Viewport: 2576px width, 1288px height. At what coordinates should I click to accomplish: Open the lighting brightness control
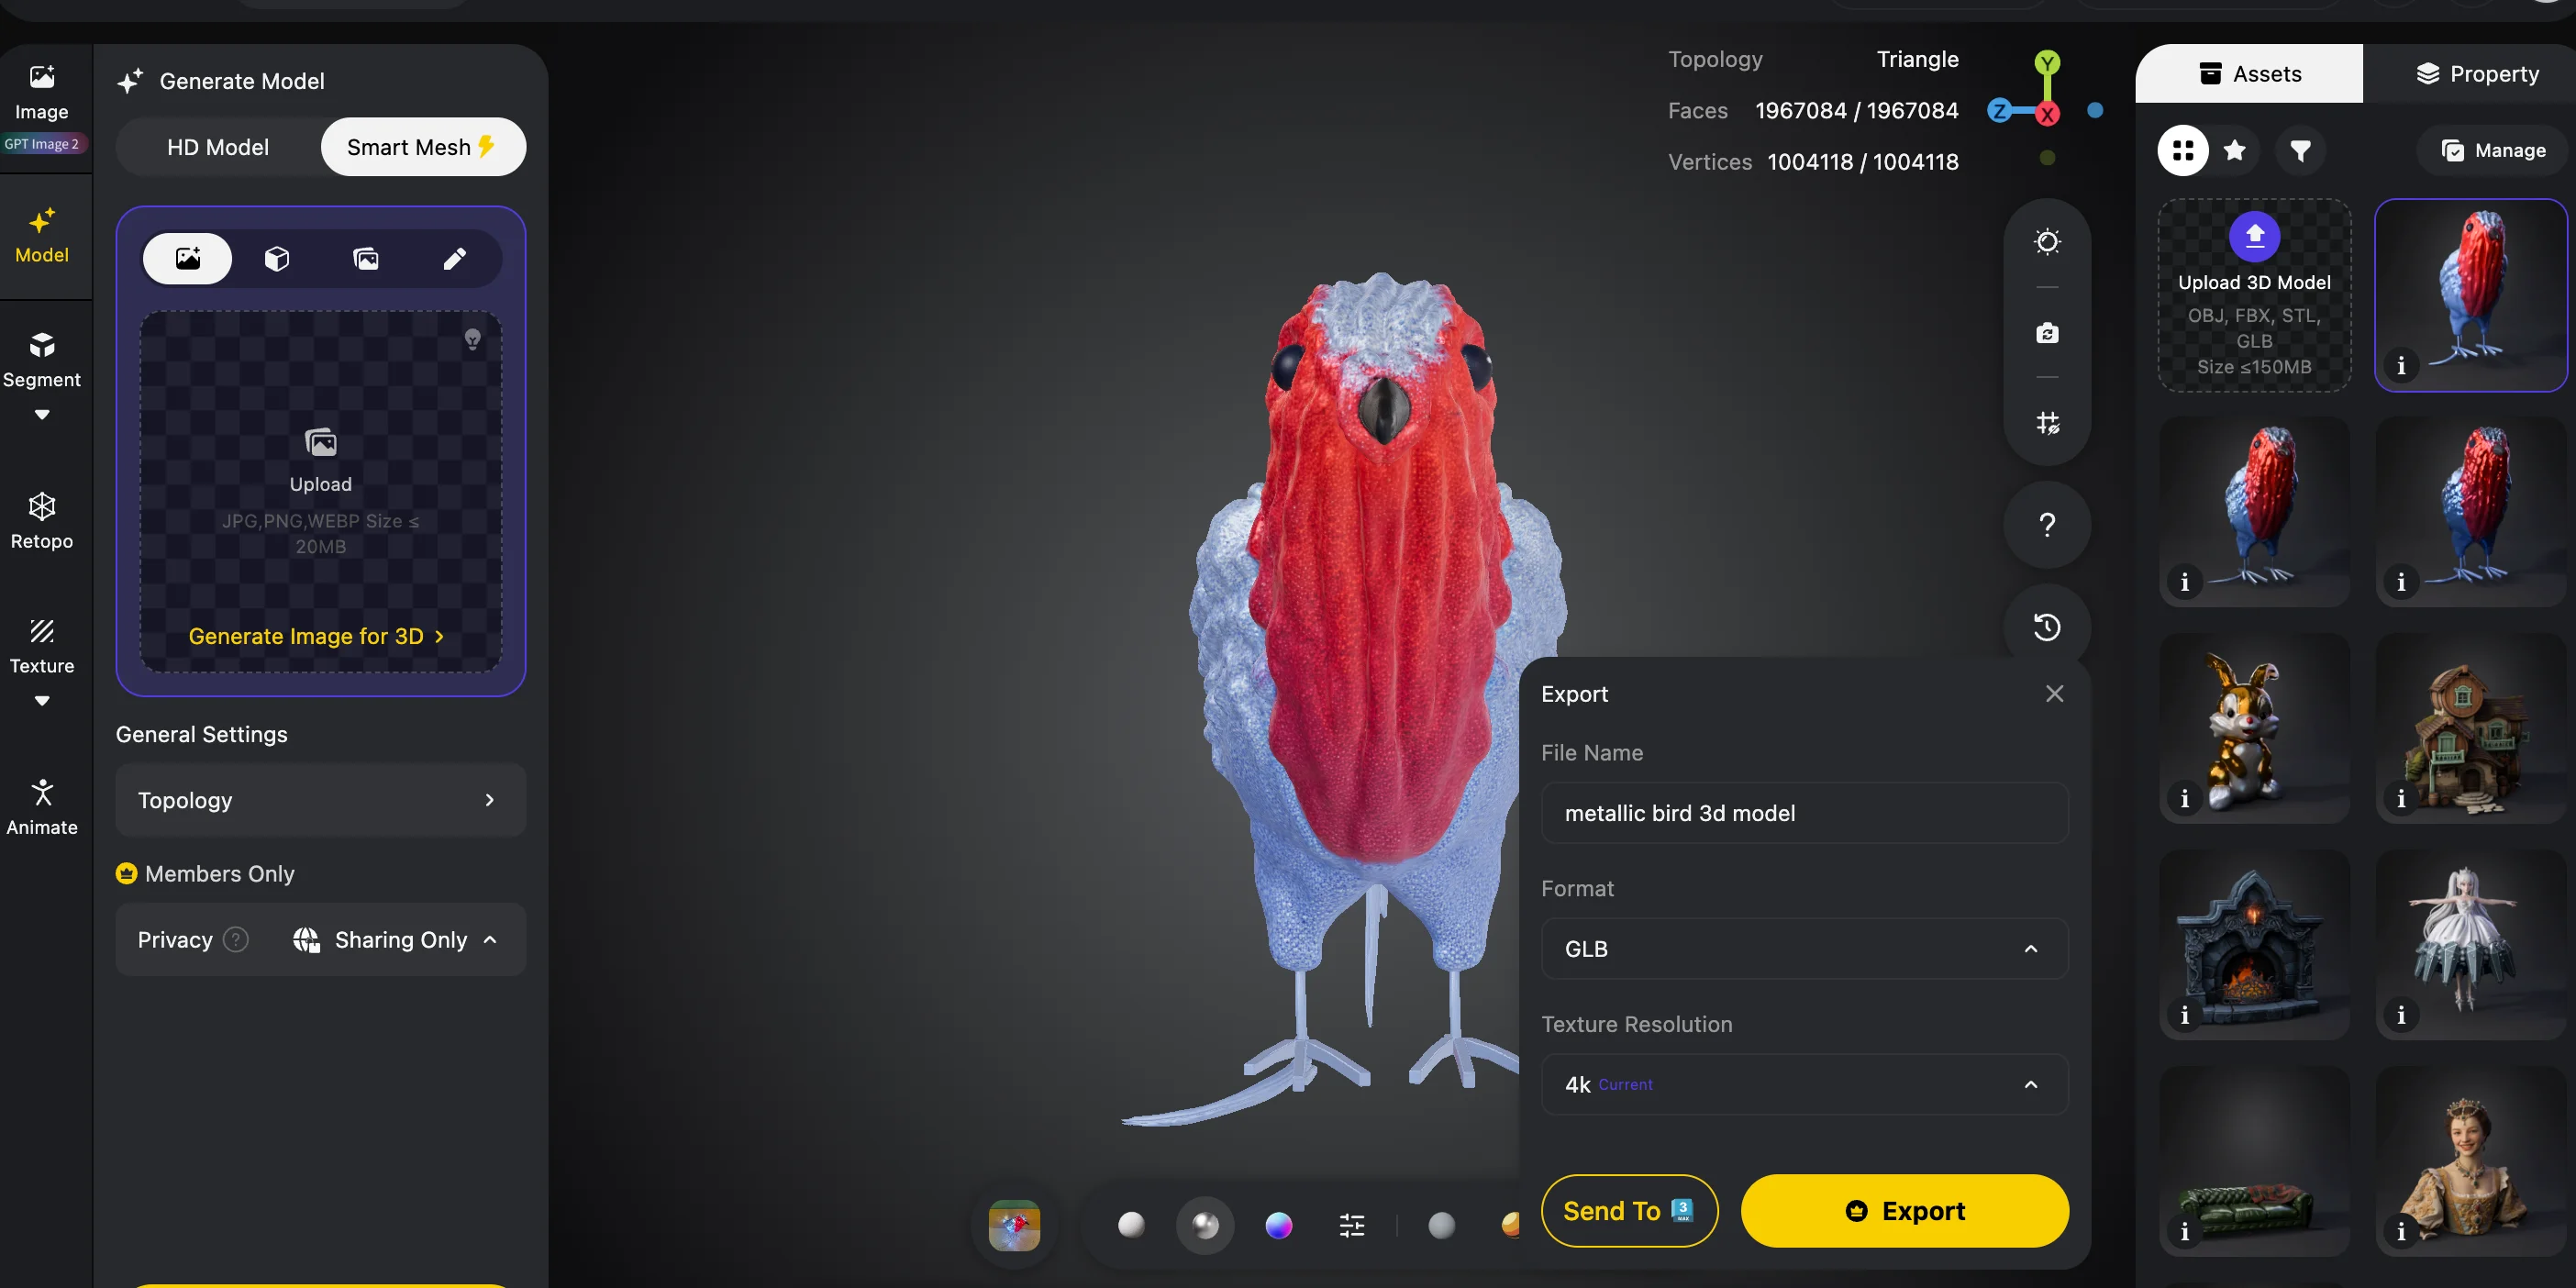2047,242
